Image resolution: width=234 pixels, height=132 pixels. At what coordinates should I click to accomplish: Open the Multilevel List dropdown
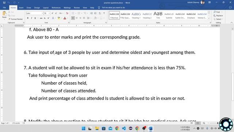tap(87, 13)
